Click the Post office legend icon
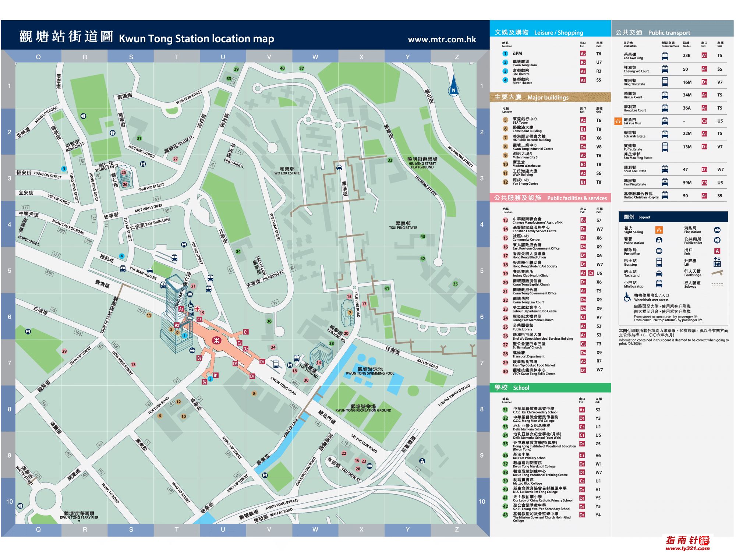Screen dimensions: 736x552 click(x=659, y=251)
